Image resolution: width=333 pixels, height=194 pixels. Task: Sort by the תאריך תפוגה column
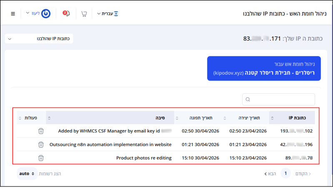(x=198, y=118)
